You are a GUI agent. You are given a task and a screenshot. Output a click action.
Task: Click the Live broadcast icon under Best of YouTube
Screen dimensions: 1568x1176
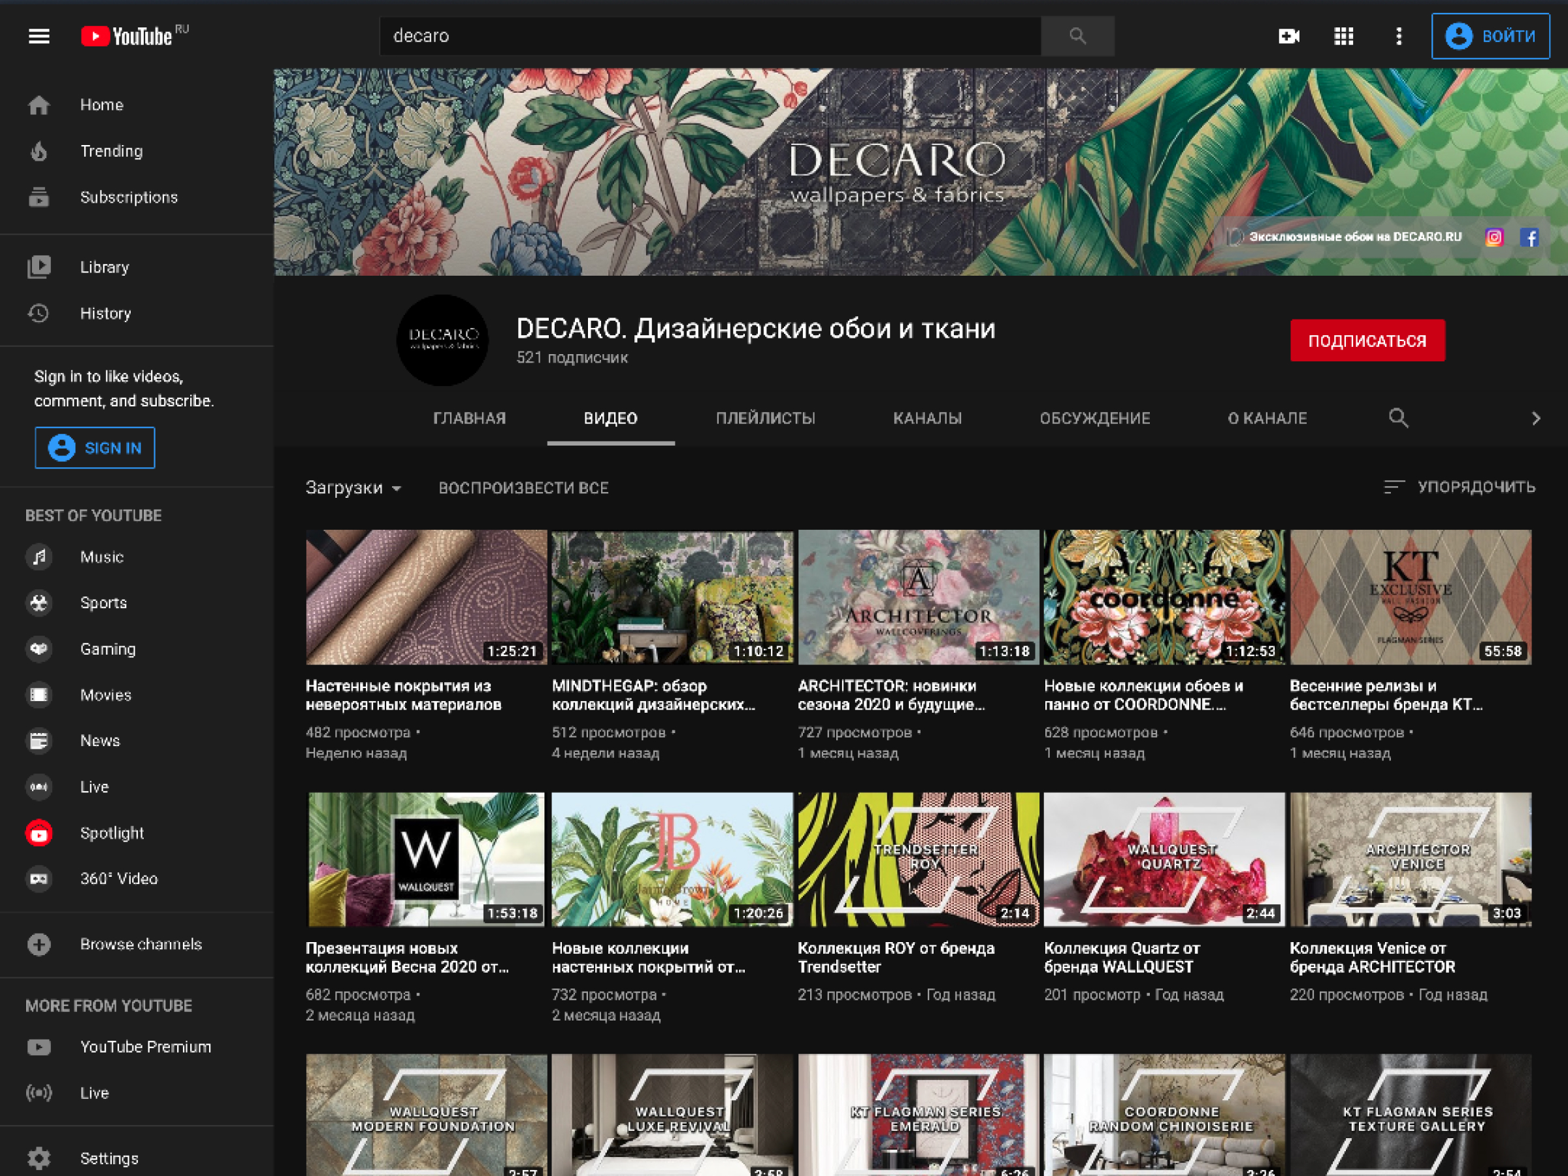click(x=39, y=787)
